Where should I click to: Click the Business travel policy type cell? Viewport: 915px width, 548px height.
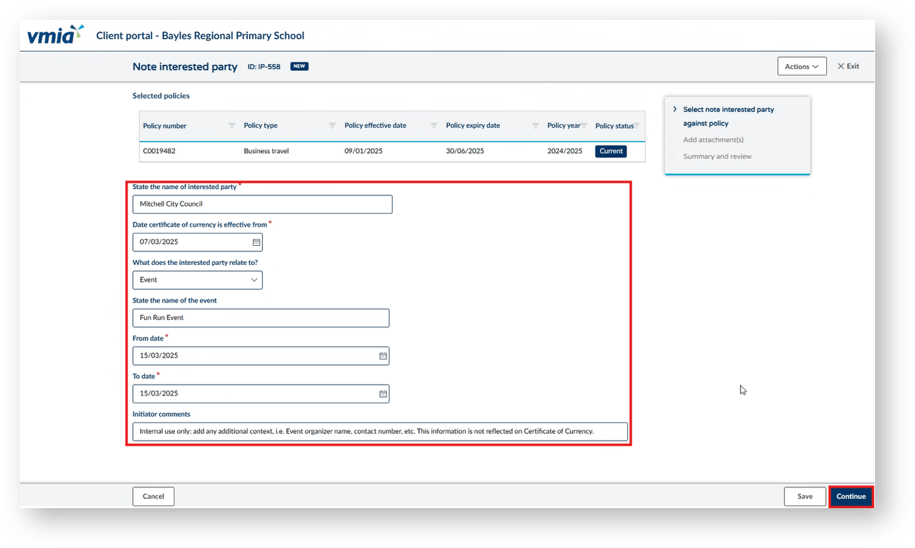[x=266, y=152]
